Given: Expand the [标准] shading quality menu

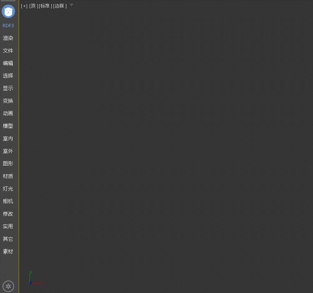Looking at the screenshot, I should pyautogui.click(x=45, y=6).
